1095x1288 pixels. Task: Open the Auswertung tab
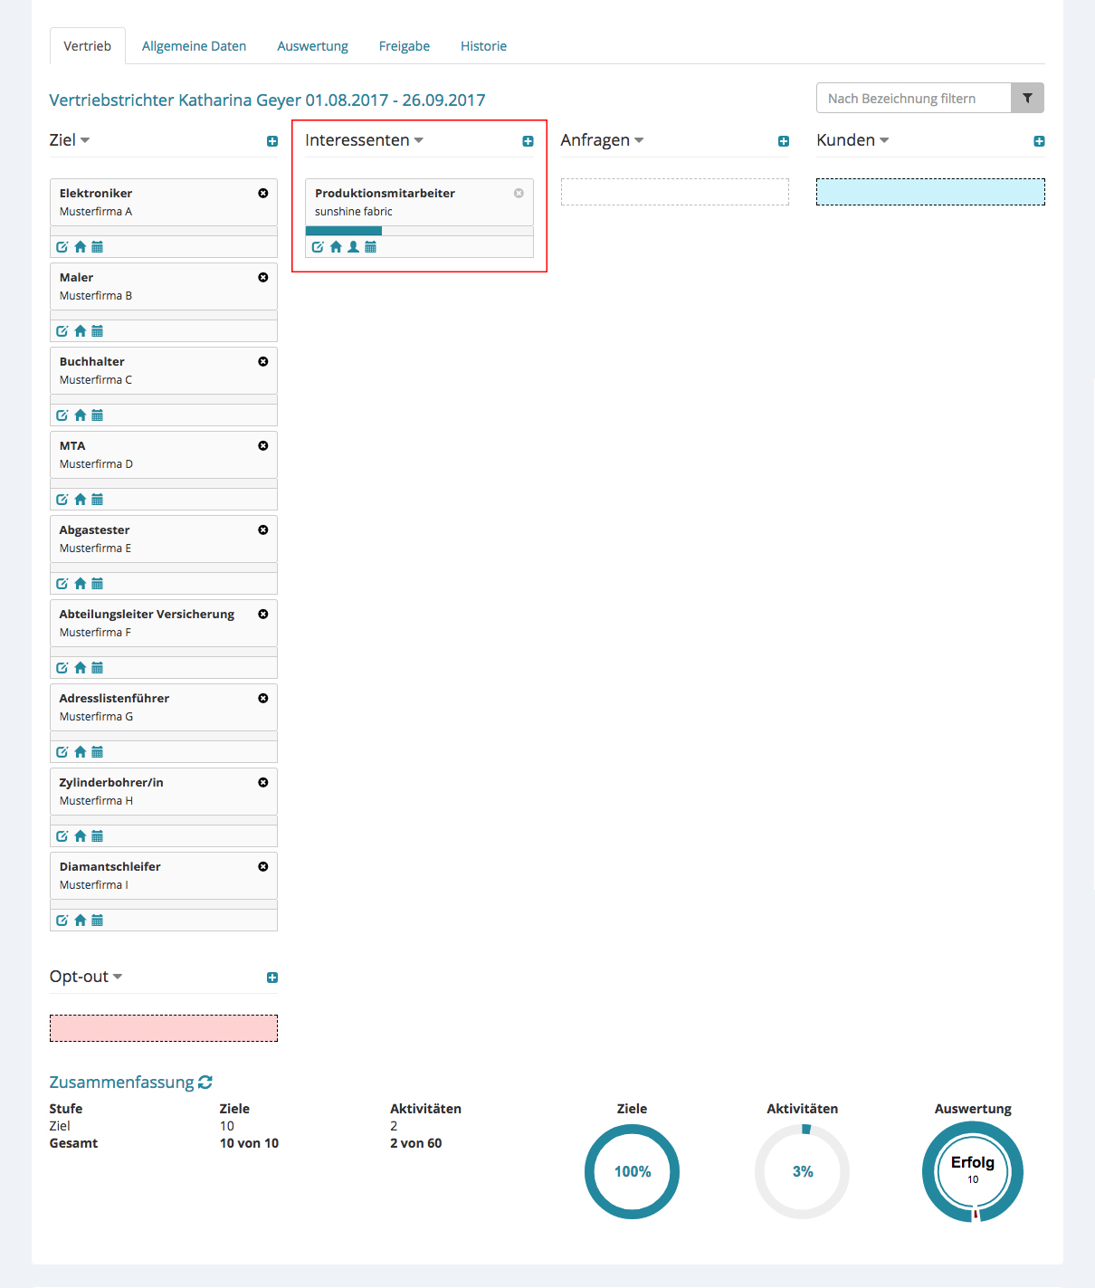[312, 46]
